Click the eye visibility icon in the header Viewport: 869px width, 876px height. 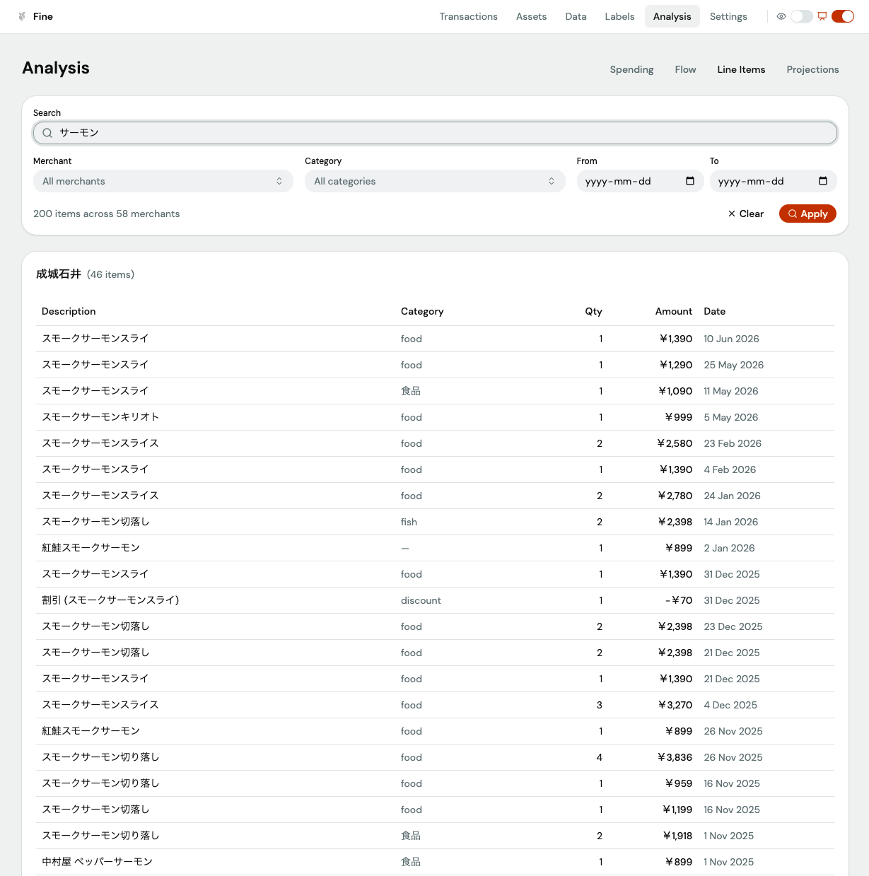[781, 16]
